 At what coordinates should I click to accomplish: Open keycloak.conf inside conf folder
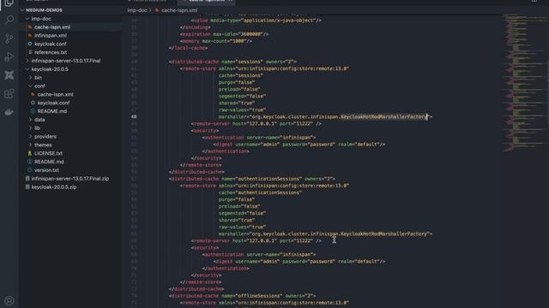tap(53, 103)
